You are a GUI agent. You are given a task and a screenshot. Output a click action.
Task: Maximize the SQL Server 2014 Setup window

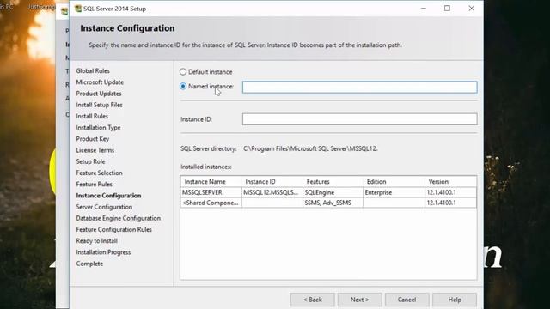(x=447, y=9)
